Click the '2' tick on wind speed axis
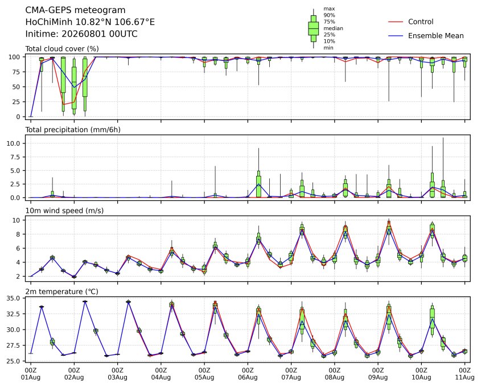Screen dimensions: 481x387 pos(18,276)
